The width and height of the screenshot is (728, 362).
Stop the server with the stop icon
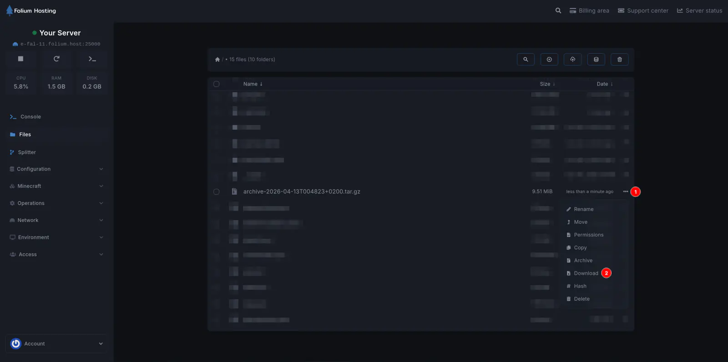20,59
